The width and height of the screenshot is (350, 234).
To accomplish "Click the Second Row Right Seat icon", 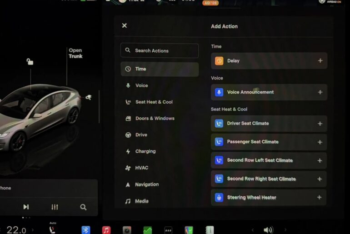I will pyautogui.click(x=219, y=179).
